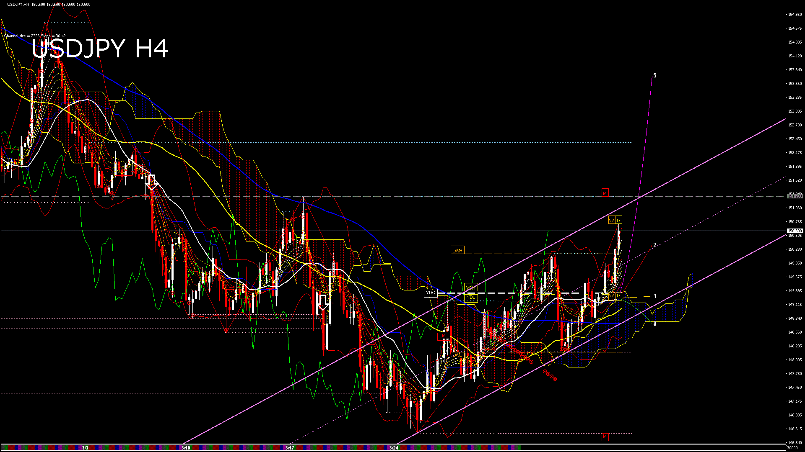Screen dimensions: 805x452
Task: Click the 3/3 date label
Action: tap(85, 448)
